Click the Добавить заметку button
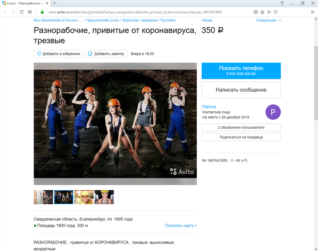318x251 pixels. (106, 54)
